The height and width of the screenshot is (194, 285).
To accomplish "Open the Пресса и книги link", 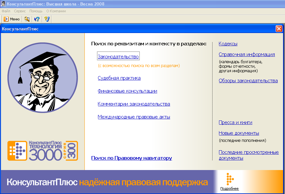I will (236, 122).
